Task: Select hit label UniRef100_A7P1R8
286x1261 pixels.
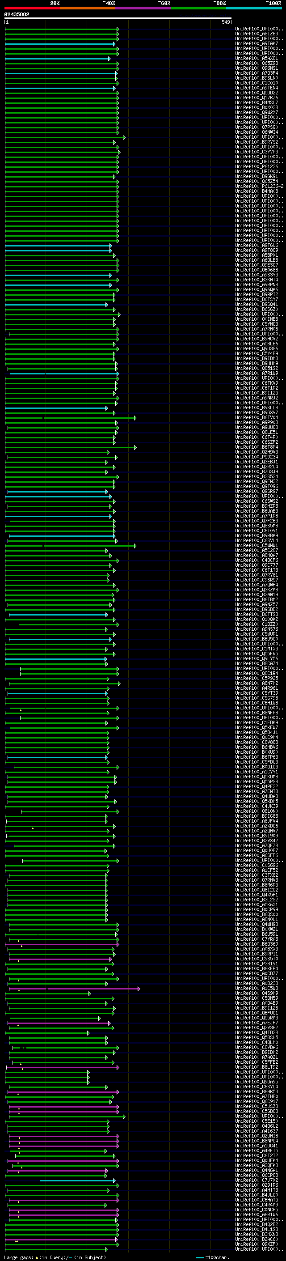Action: (x=257, y=516)
